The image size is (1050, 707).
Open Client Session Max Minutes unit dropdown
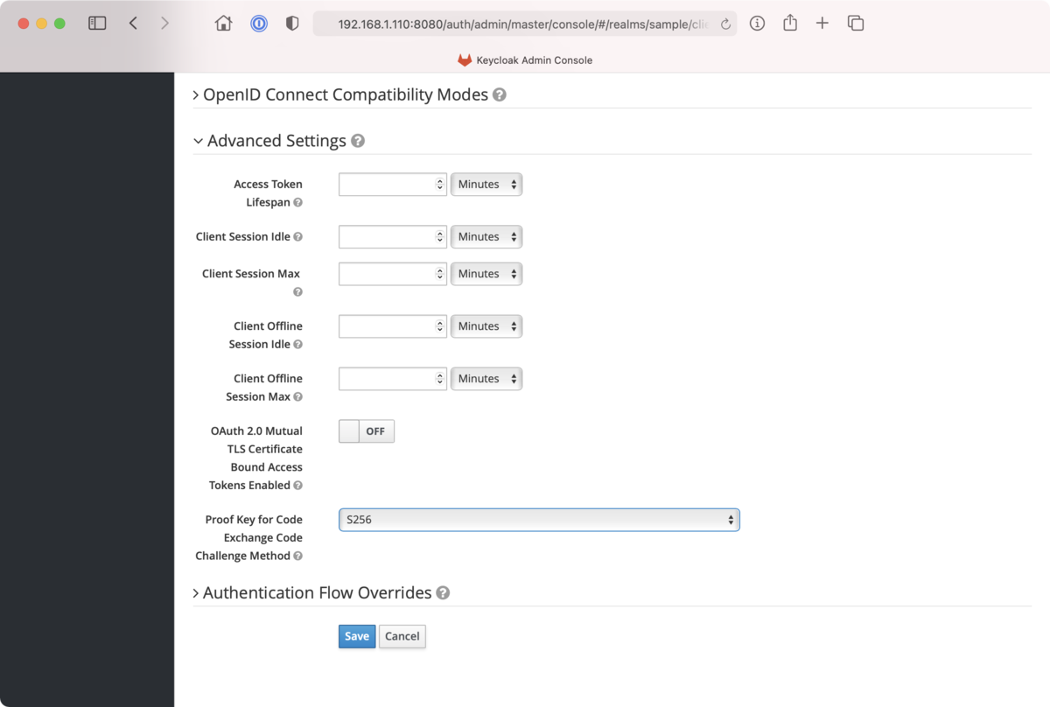point(486,274)
